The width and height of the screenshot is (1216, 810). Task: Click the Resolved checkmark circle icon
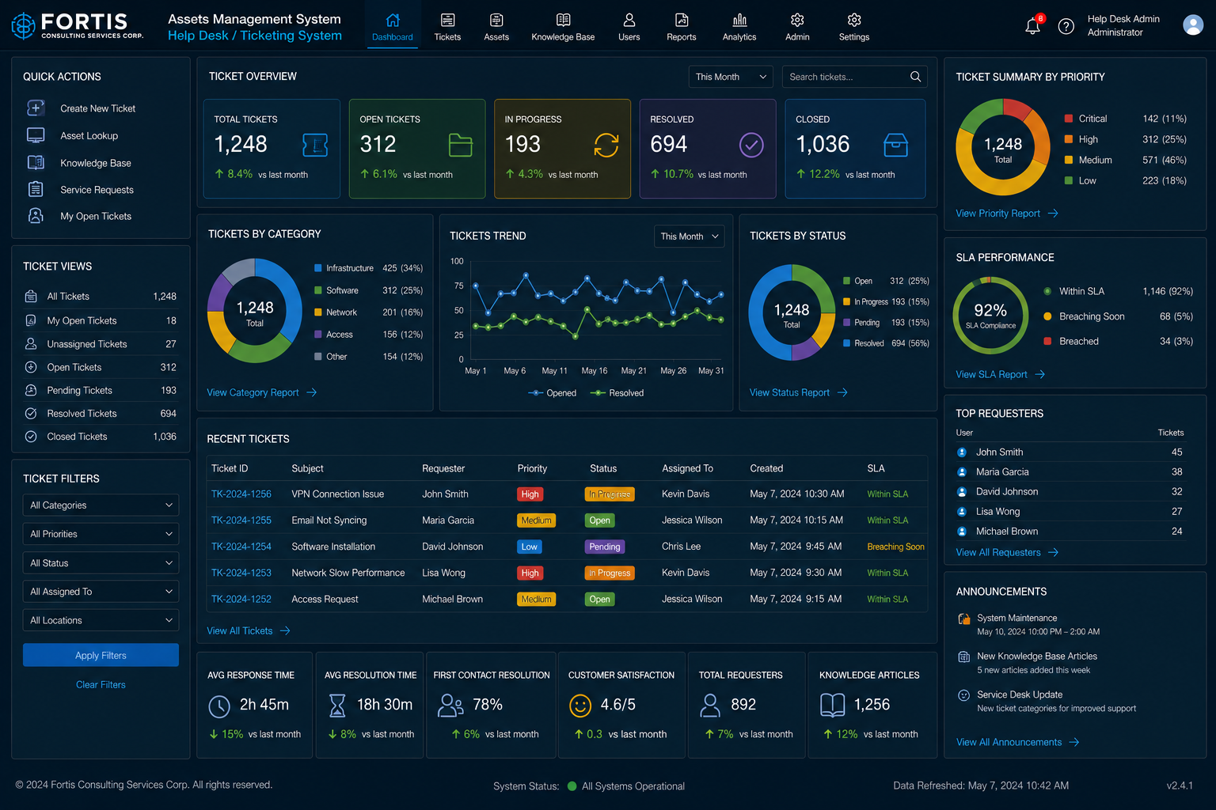pyautogui.click(x=751, y=145)
